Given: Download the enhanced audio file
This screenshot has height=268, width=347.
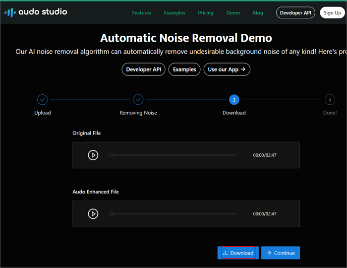Looking at the screenshot, I should (238, 253).
